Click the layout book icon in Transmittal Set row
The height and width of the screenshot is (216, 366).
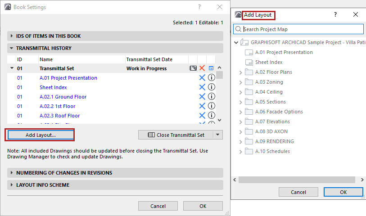[x=193, y=68]
